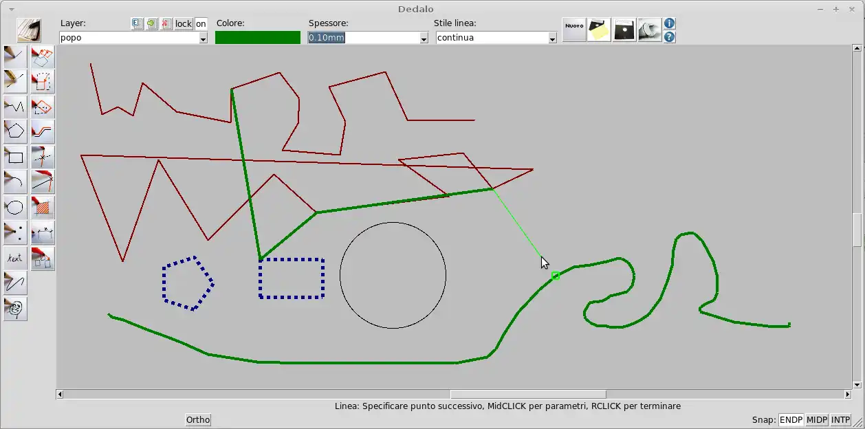Click the vertical scrollbar thumb

click(857, 230)
